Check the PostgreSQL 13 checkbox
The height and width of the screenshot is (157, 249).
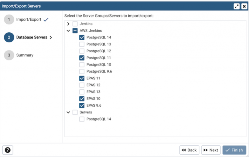click(x=82, y=44)
